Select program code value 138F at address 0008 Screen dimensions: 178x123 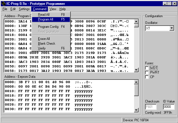click(x=23, y=26)
